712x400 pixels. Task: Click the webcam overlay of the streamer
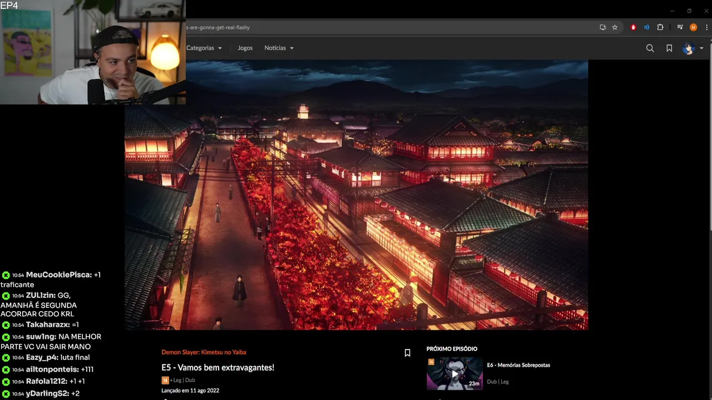[93, 52]
